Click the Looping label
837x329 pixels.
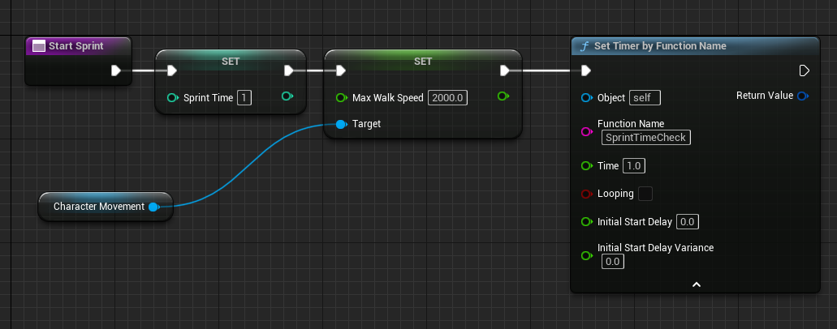(615, 194)
